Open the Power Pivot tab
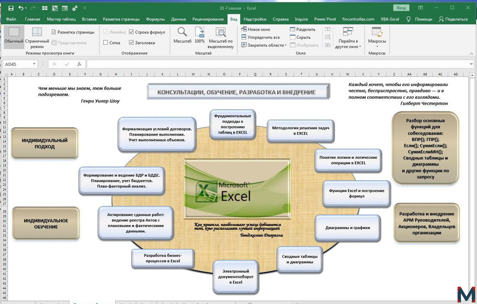This screenshot has width=477, height=304. coord(325,19)
